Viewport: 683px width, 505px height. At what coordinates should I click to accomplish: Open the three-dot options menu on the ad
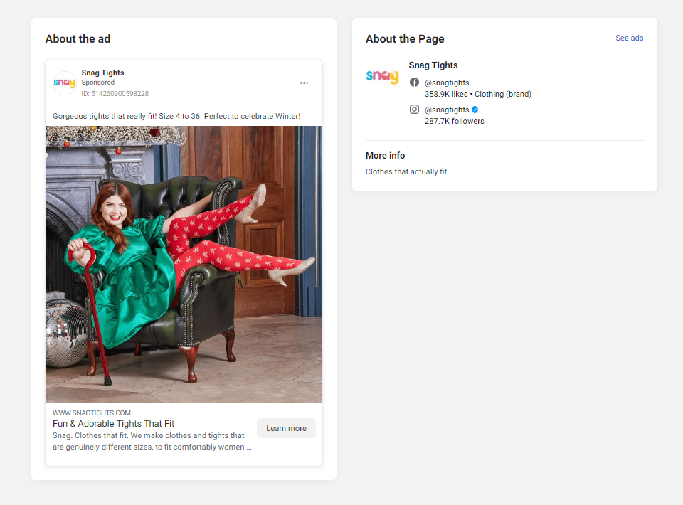tap(304, 83)
